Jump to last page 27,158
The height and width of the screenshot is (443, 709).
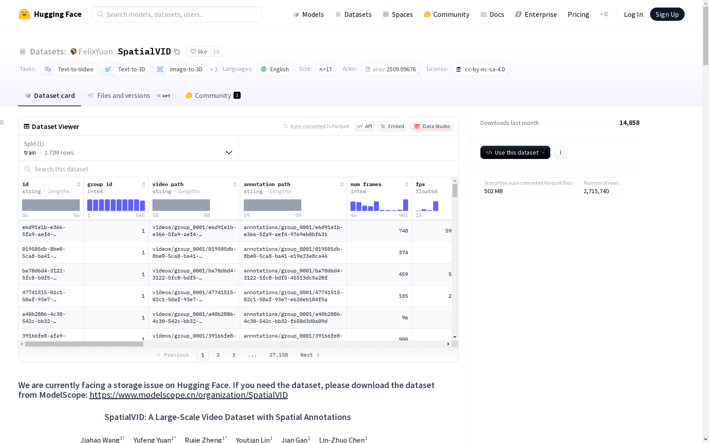pyautogui.click(x=279, y=355)
